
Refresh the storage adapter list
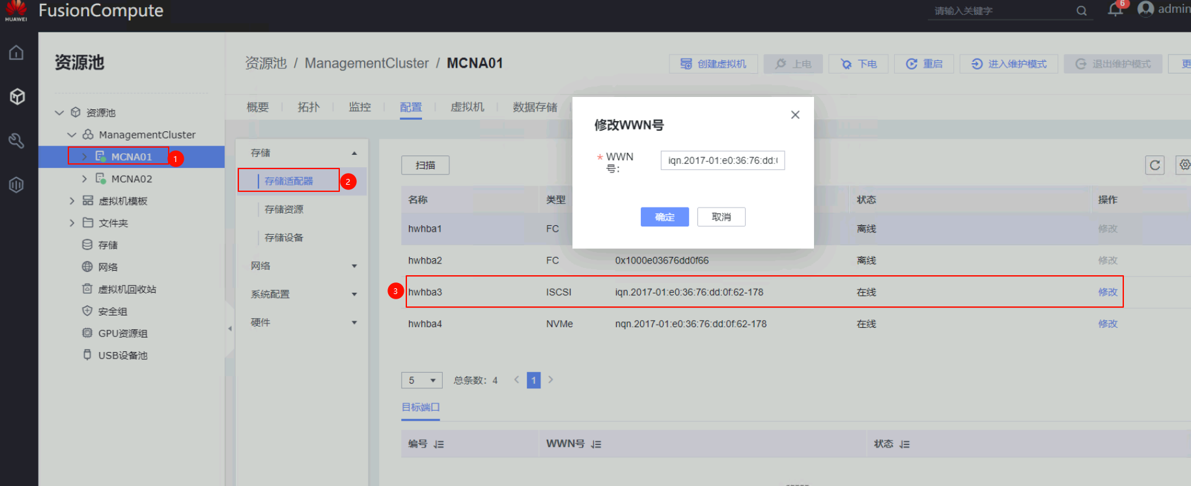tap(1155, 165)
